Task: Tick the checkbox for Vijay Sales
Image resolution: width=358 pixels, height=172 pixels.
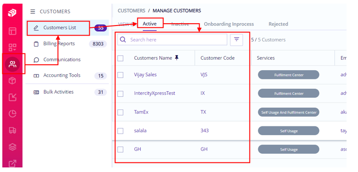Action: (120, 75)
